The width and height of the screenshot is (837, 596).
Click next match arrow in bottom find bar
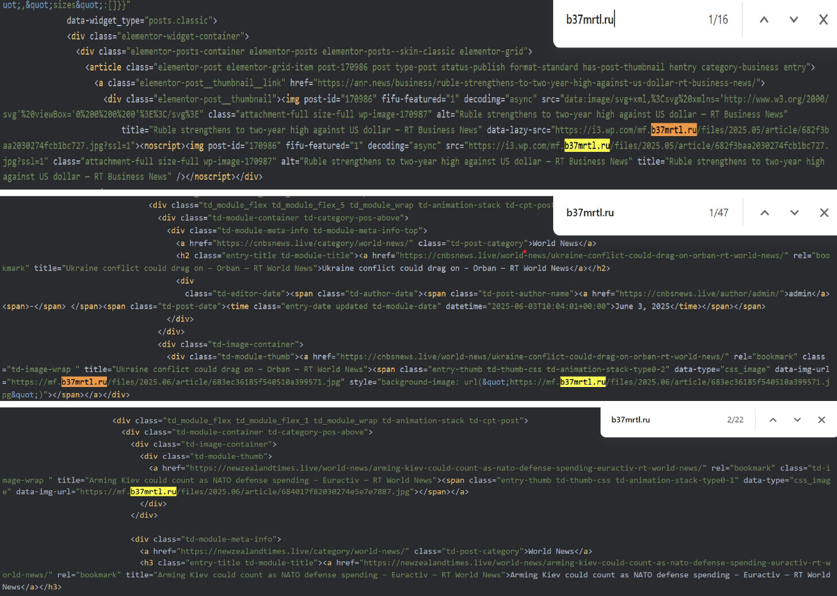[x=797, y=419]
